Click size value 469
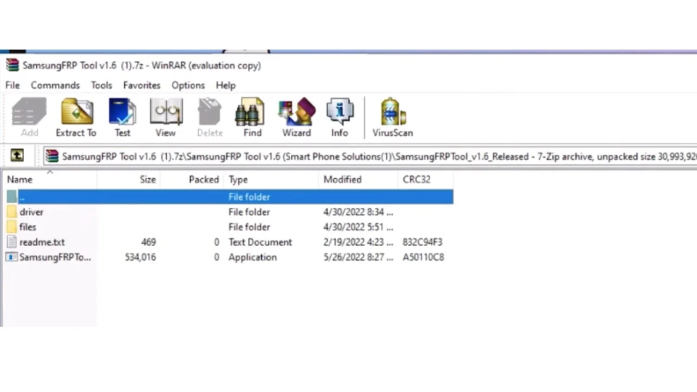The height and width of the screenshot is (392, 697). (148, 242)
